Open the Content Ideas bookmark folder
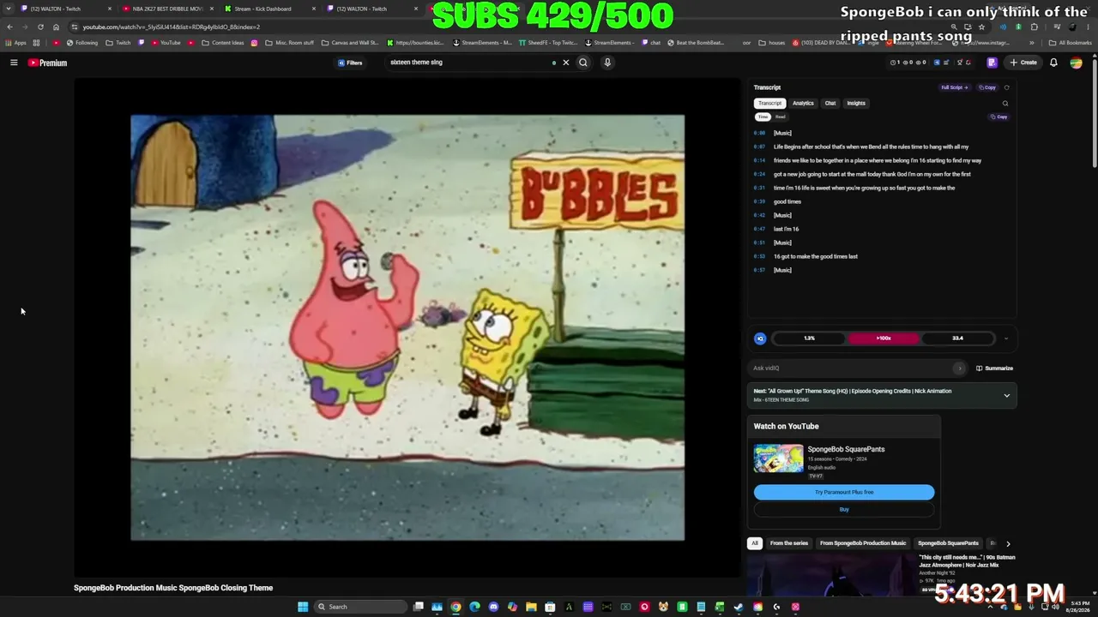The width and height of the screenshot is (1098, 617). (x=223, y=43)
